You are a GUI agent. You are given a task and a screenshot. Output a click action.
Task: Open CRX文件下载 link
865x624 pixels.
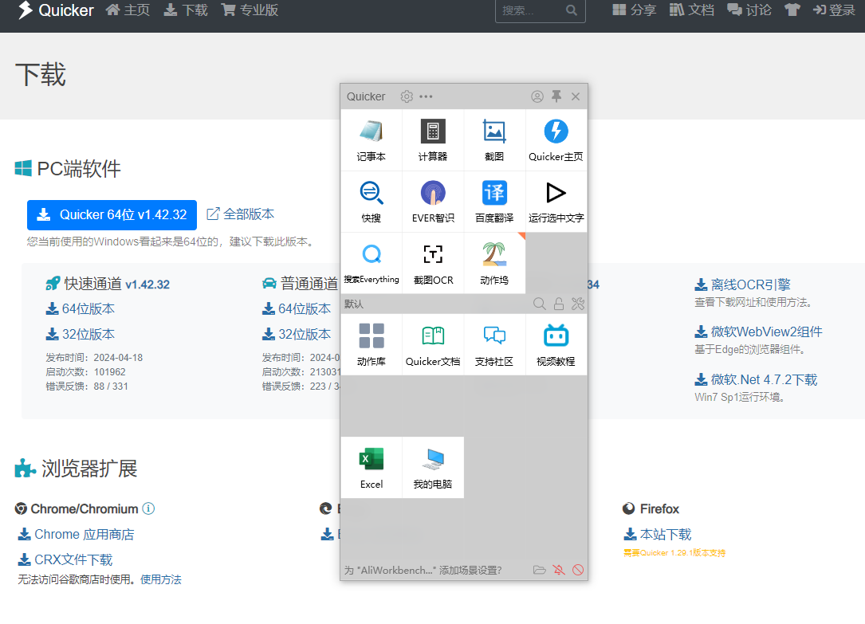(65, 559)
